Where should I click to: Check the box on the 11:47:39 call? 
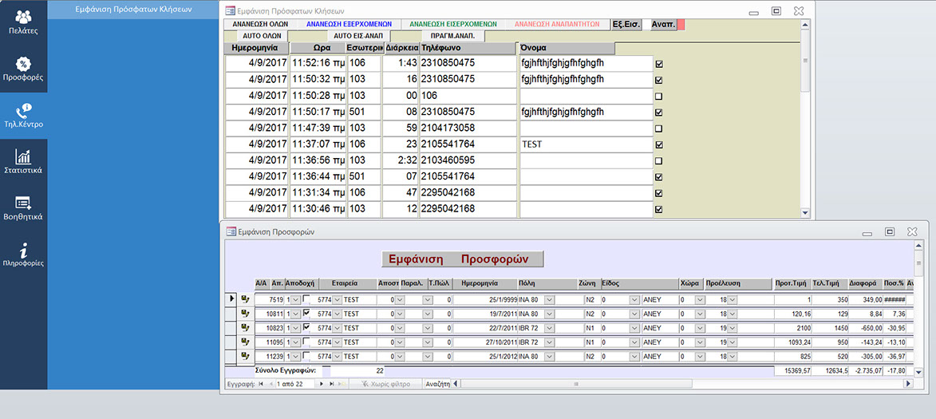(658, 128)
